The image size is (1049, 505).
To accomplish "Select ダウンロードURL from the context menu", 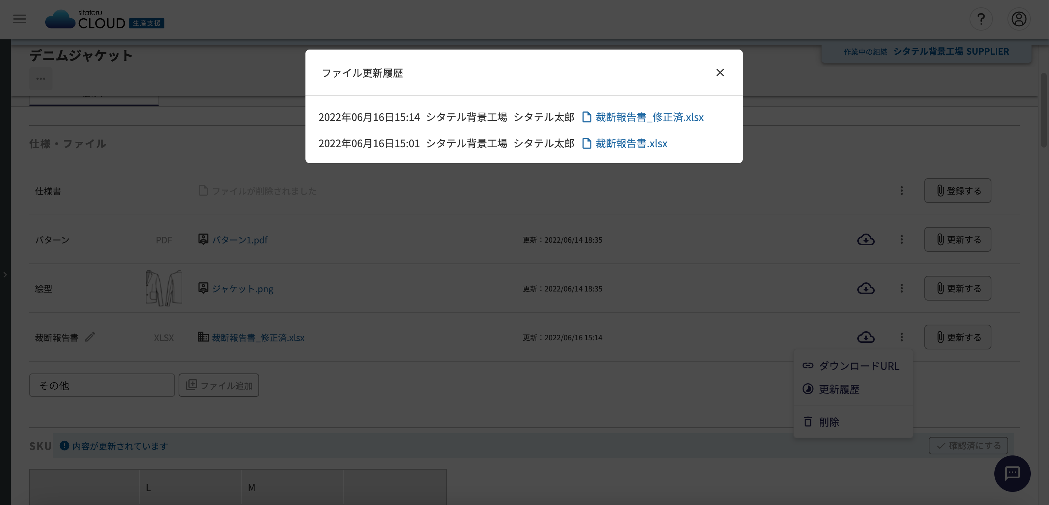I will (x=853, y=366).
